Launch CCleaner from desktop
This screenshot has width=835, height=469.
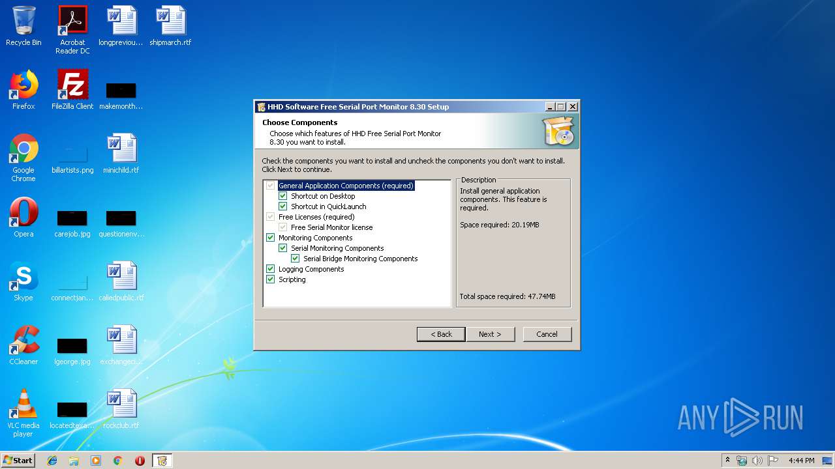click(x=23, y=345)
